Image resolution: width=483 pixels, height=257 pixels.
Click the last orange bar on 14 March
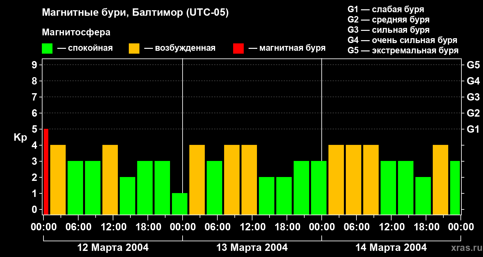point(440,180)
